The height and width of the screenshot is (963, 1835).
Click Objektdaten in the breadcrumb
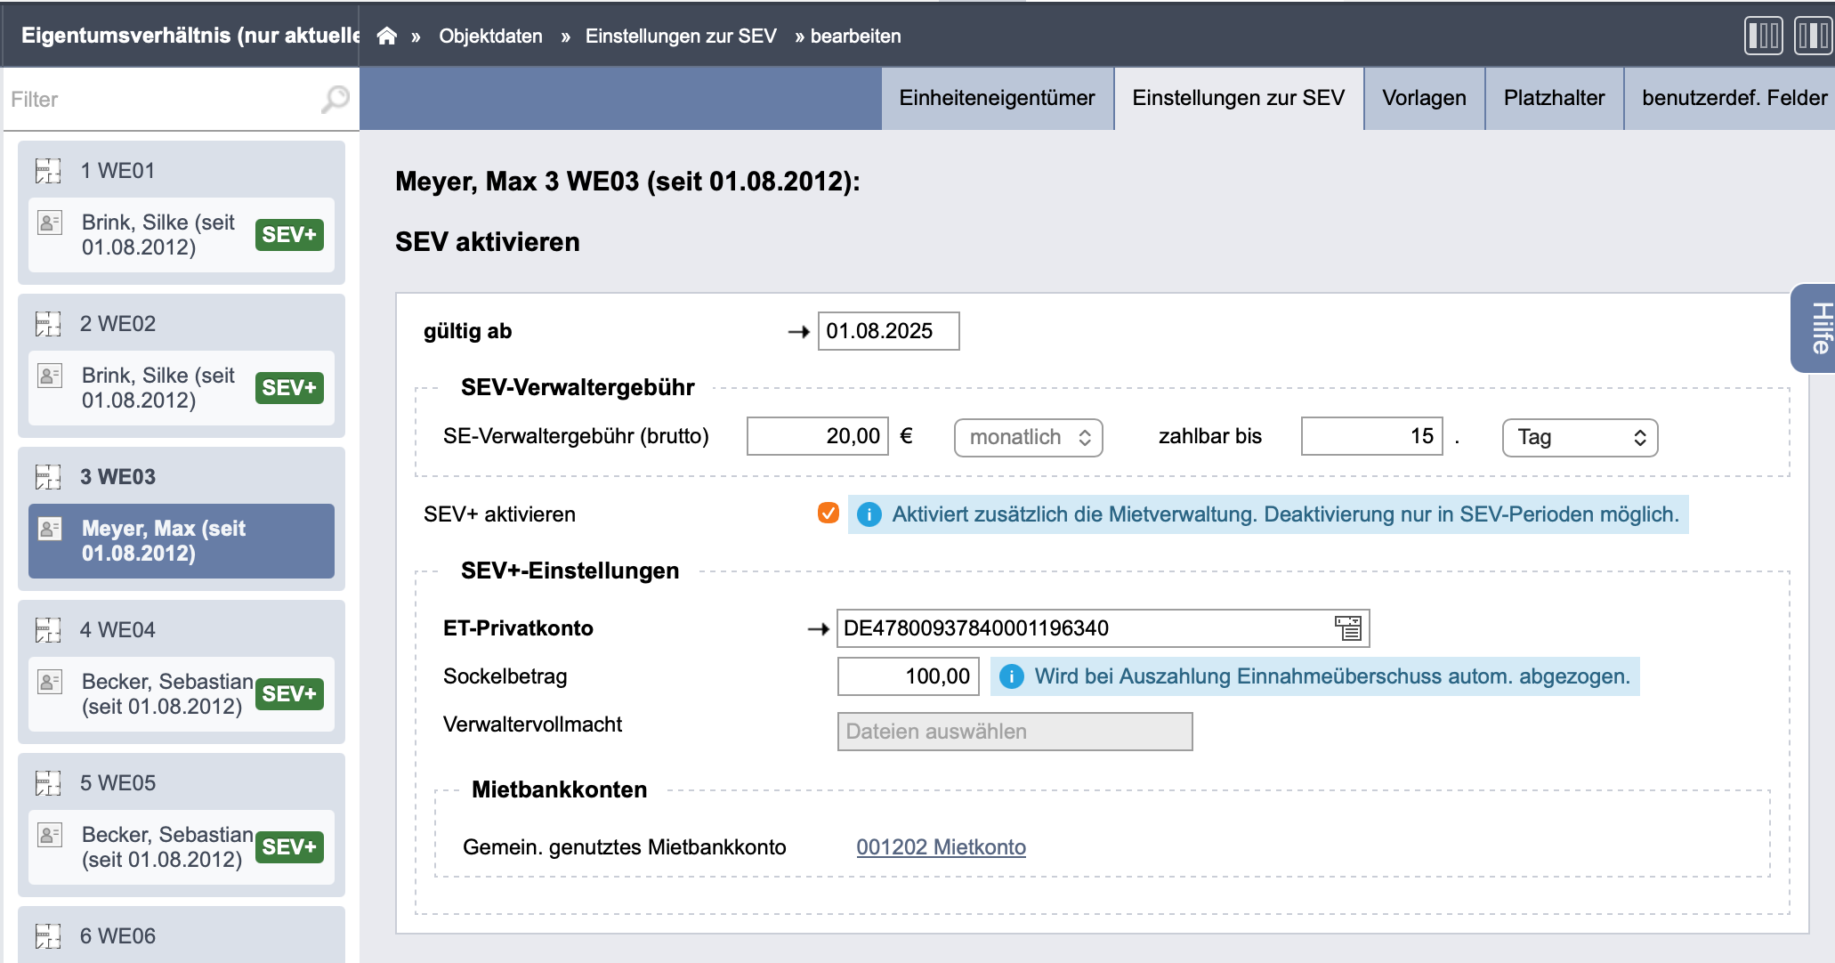tap(490, 36)
